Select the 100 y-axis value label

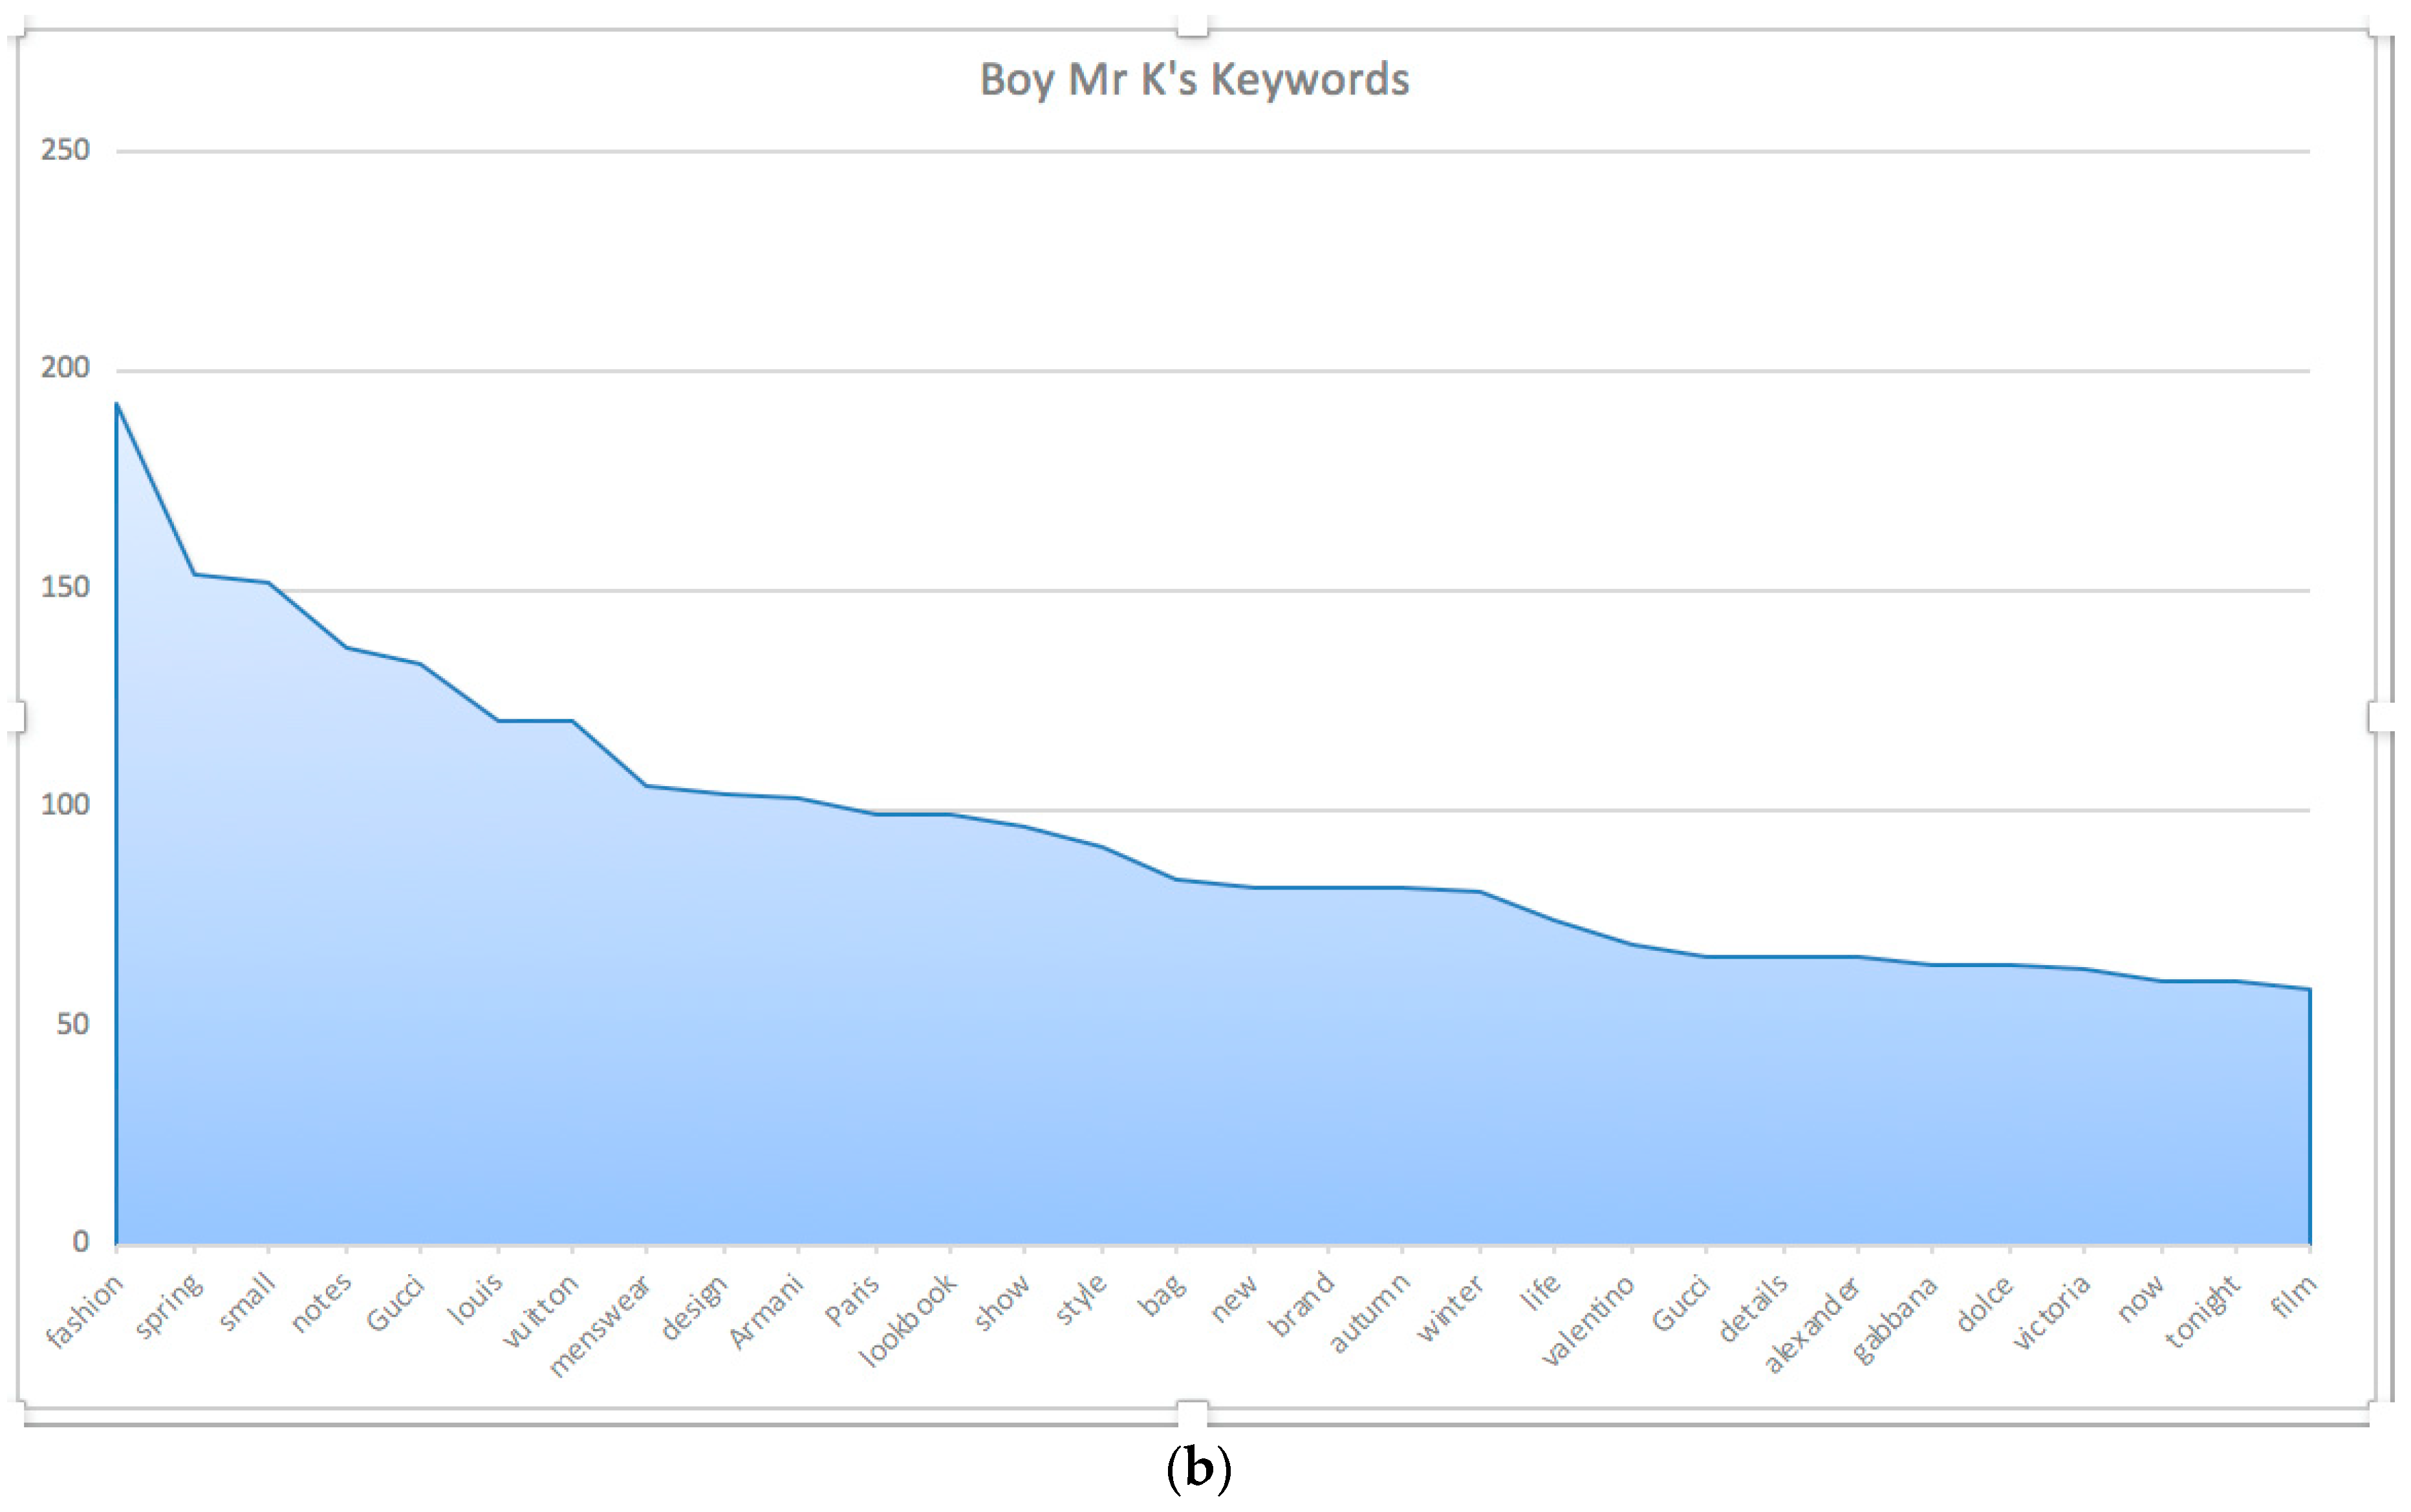click(x=65, y=806)
